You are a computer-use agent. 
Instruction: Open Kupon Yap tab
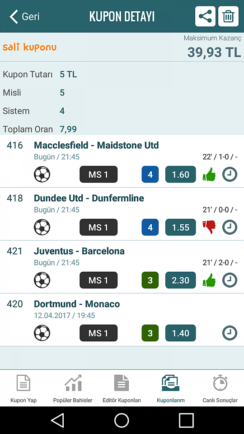coord(23,388)
